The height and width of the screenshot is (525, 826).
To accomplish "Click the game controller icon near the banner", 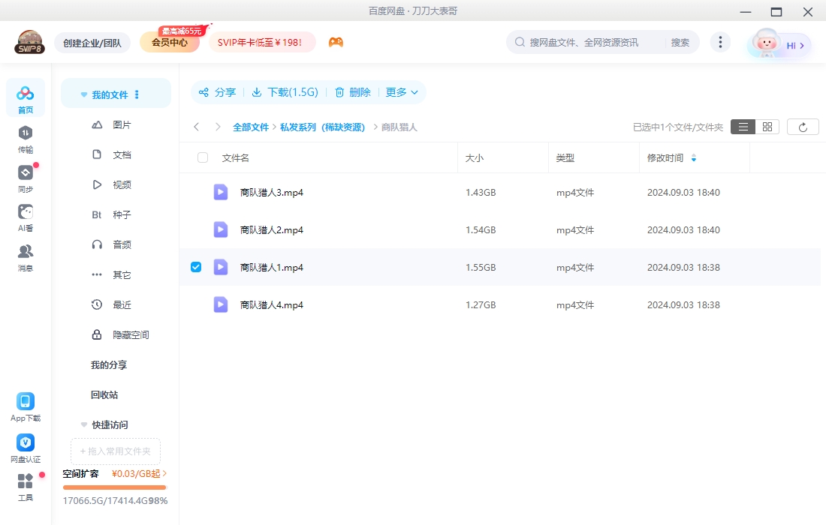I will click(336, 43).
